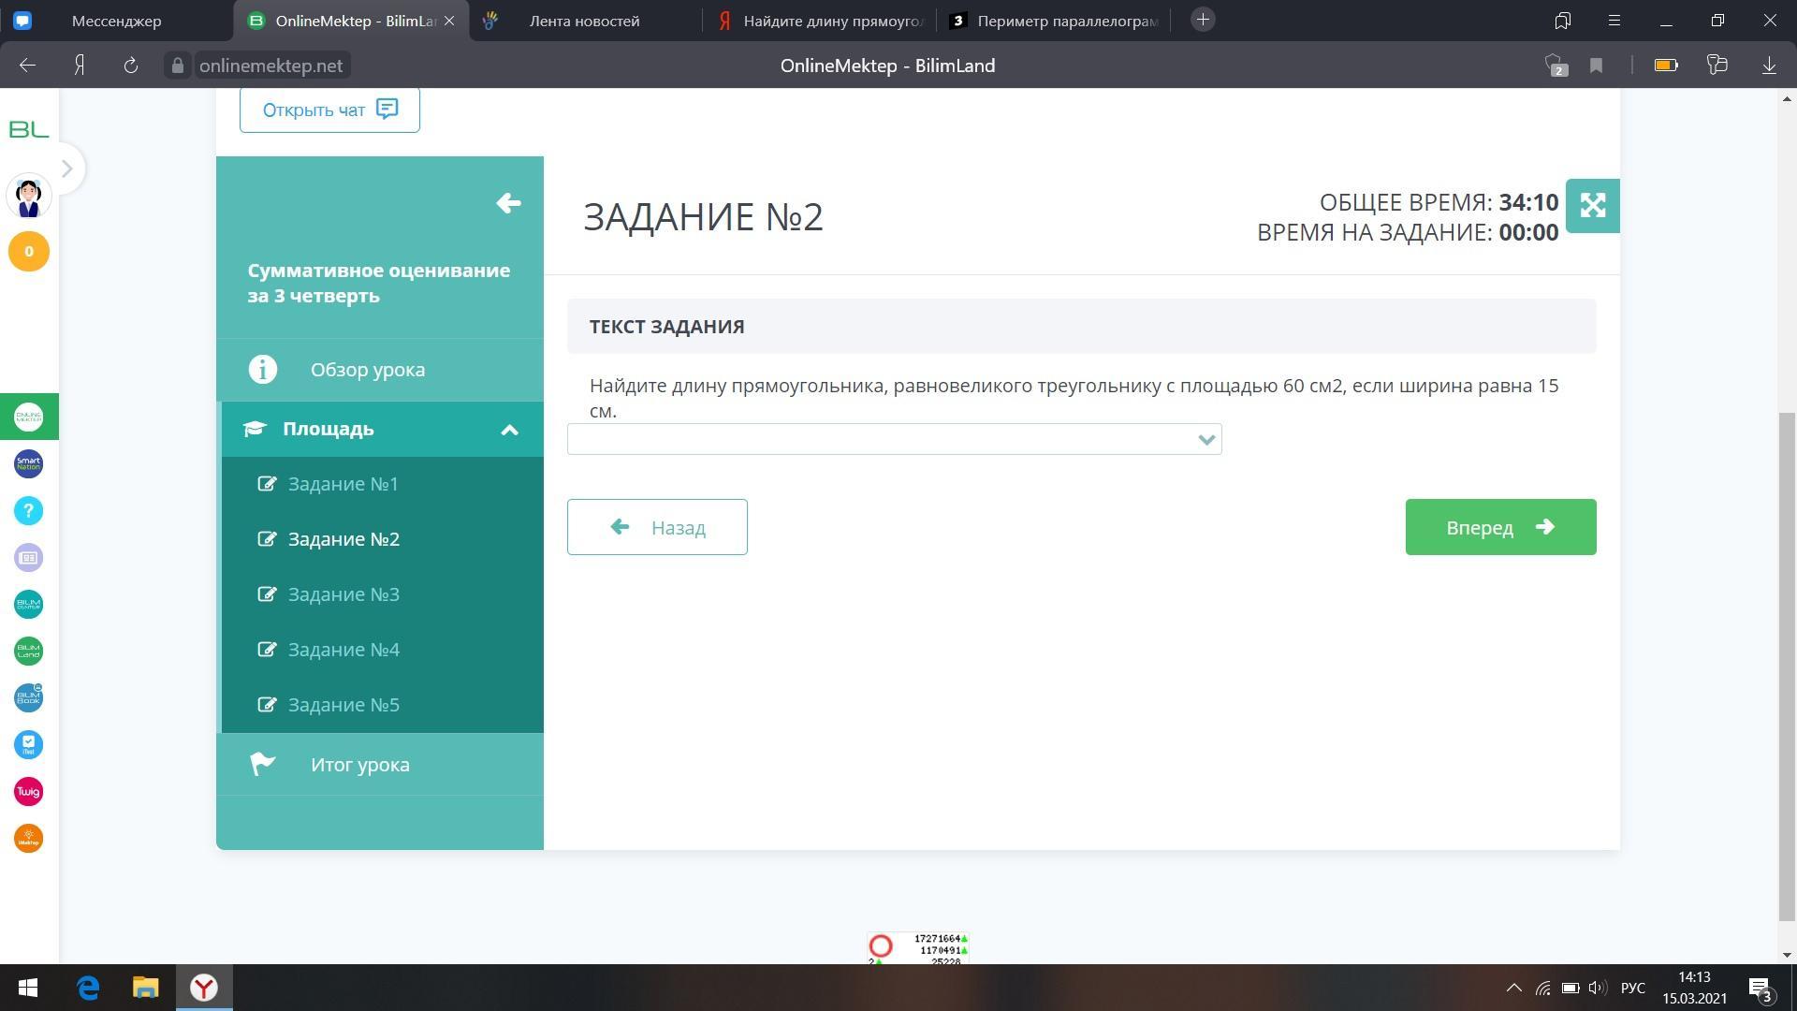Open the Twig icon in left sidebar
Viewport: 1797px width, 1011px height.
(x=28, y=792)
